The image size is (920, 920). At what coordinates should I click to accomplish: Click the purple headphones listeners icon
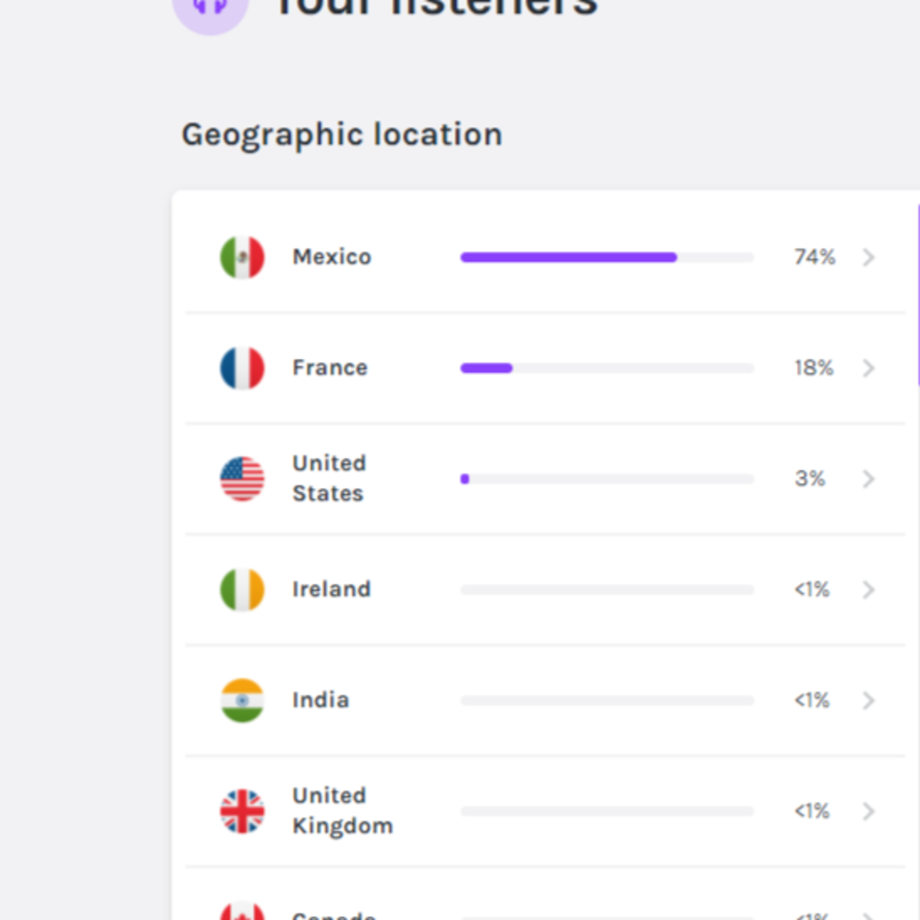pyautogui.click(x=210, y=10)
